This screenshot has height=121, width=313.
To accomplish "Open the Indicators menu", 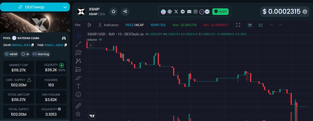I will pos(109,25).
